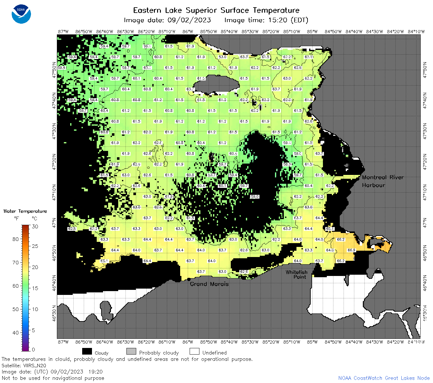The height and width of the screenshot is (383, 433).
Task: Click the 47°30'N label on the right axis
Action: pos(425,131)
